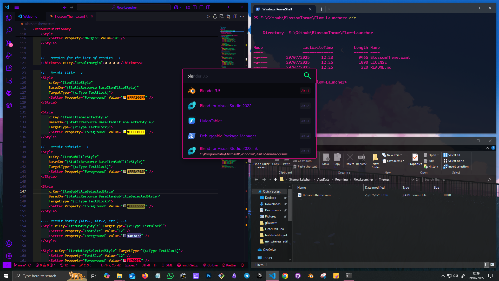Open the Extensions view icon
Viewport: 499px width, 281px height.
pyautogui.click(x=9, y=68)
